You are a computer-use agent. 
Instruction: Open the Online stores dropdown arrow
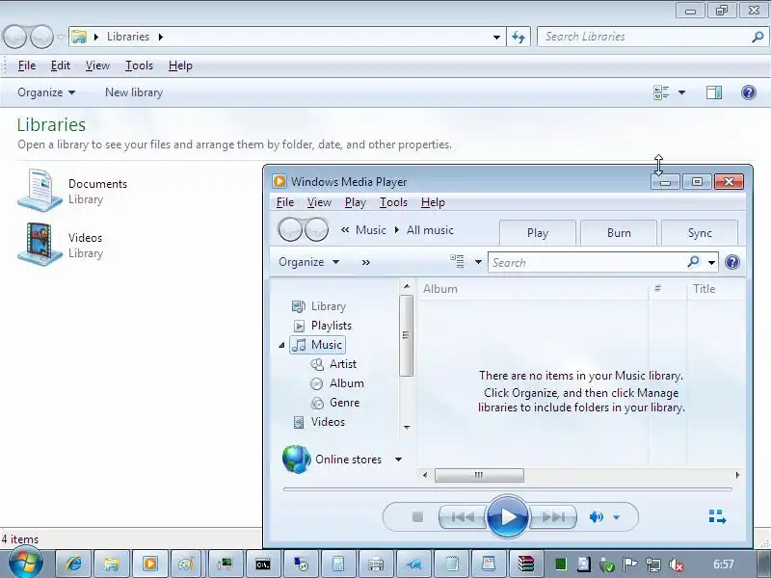tap(398, 460)
